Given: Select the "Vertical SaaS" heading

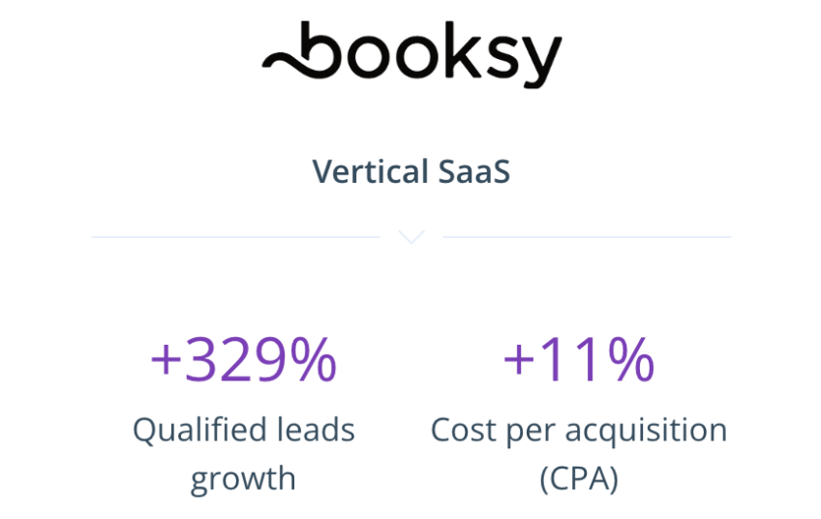Looking at the screenshot, I should click(x=411, y=172).
